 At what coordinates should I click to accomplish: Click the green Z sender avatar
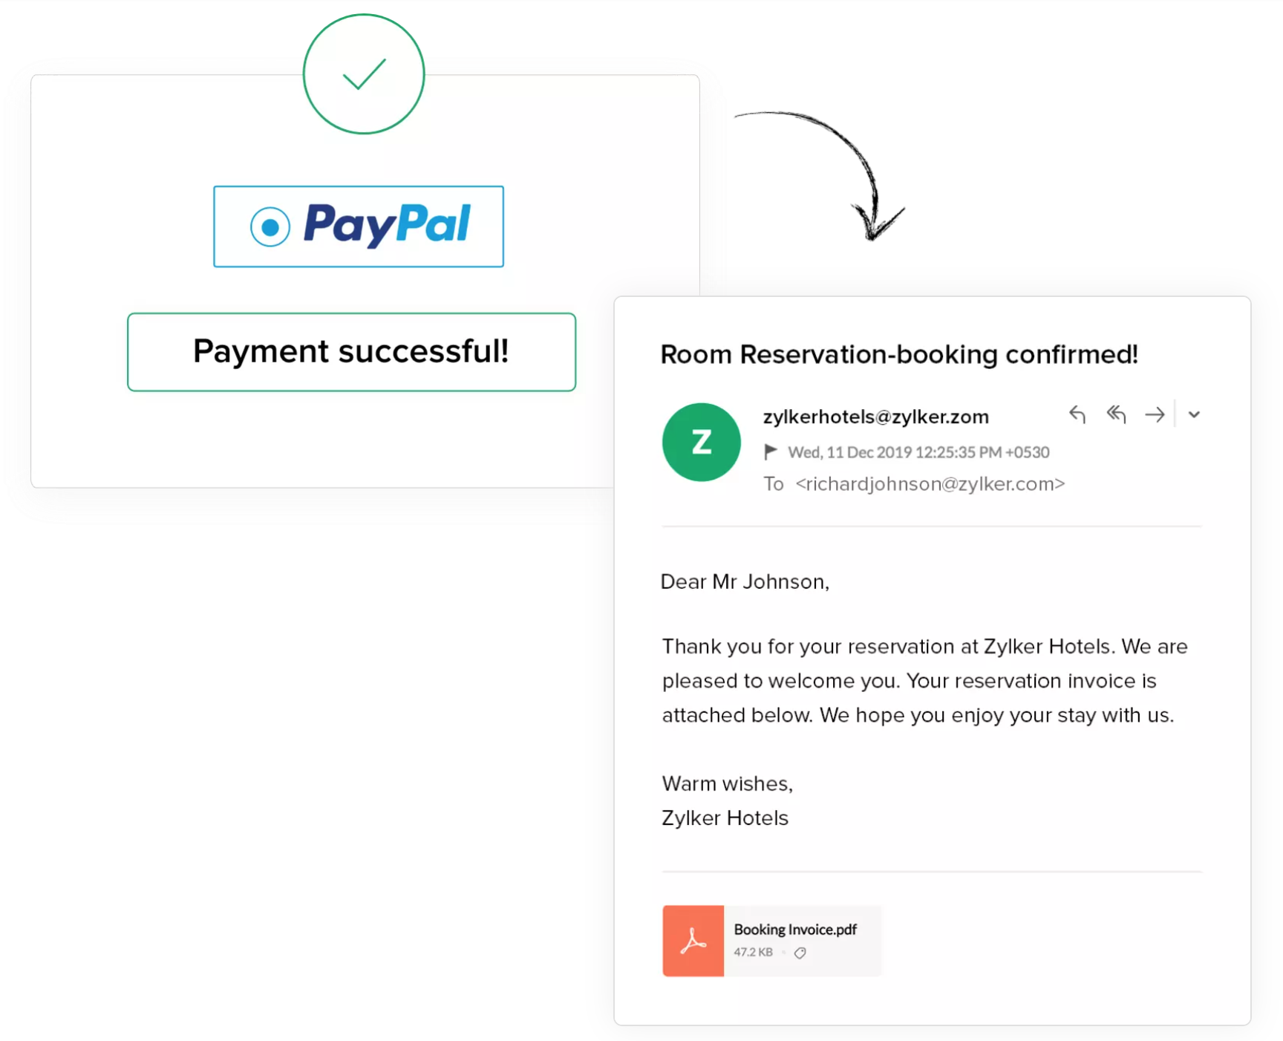(x=701, y=443)
